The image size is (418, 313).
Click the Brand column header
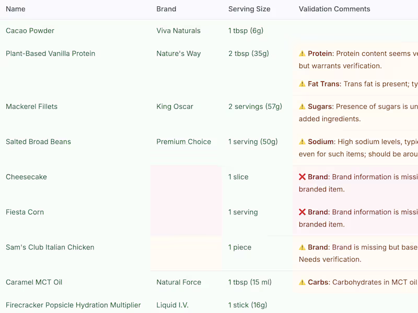click(166, 9)
